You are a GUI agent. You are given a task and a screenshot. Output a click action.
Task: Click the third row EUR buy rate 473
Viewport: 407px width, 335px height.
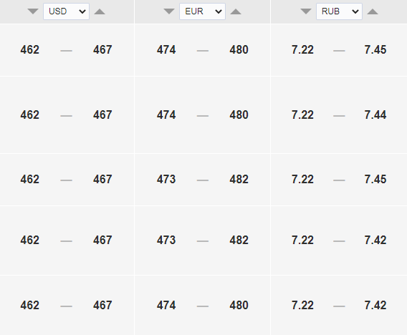tap(166, 180)
